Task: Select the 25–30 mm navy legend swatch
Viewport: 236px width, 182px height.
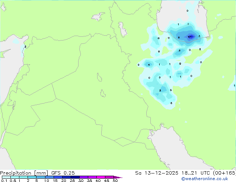Action: (75, 177)
